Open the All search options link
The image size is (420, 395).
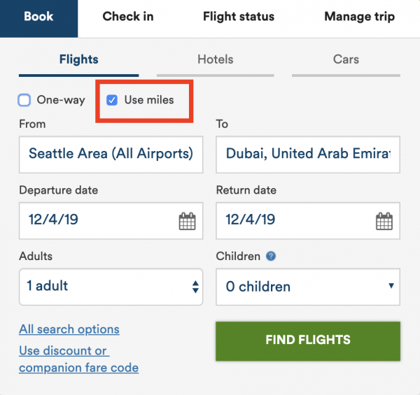click(69, 329)
